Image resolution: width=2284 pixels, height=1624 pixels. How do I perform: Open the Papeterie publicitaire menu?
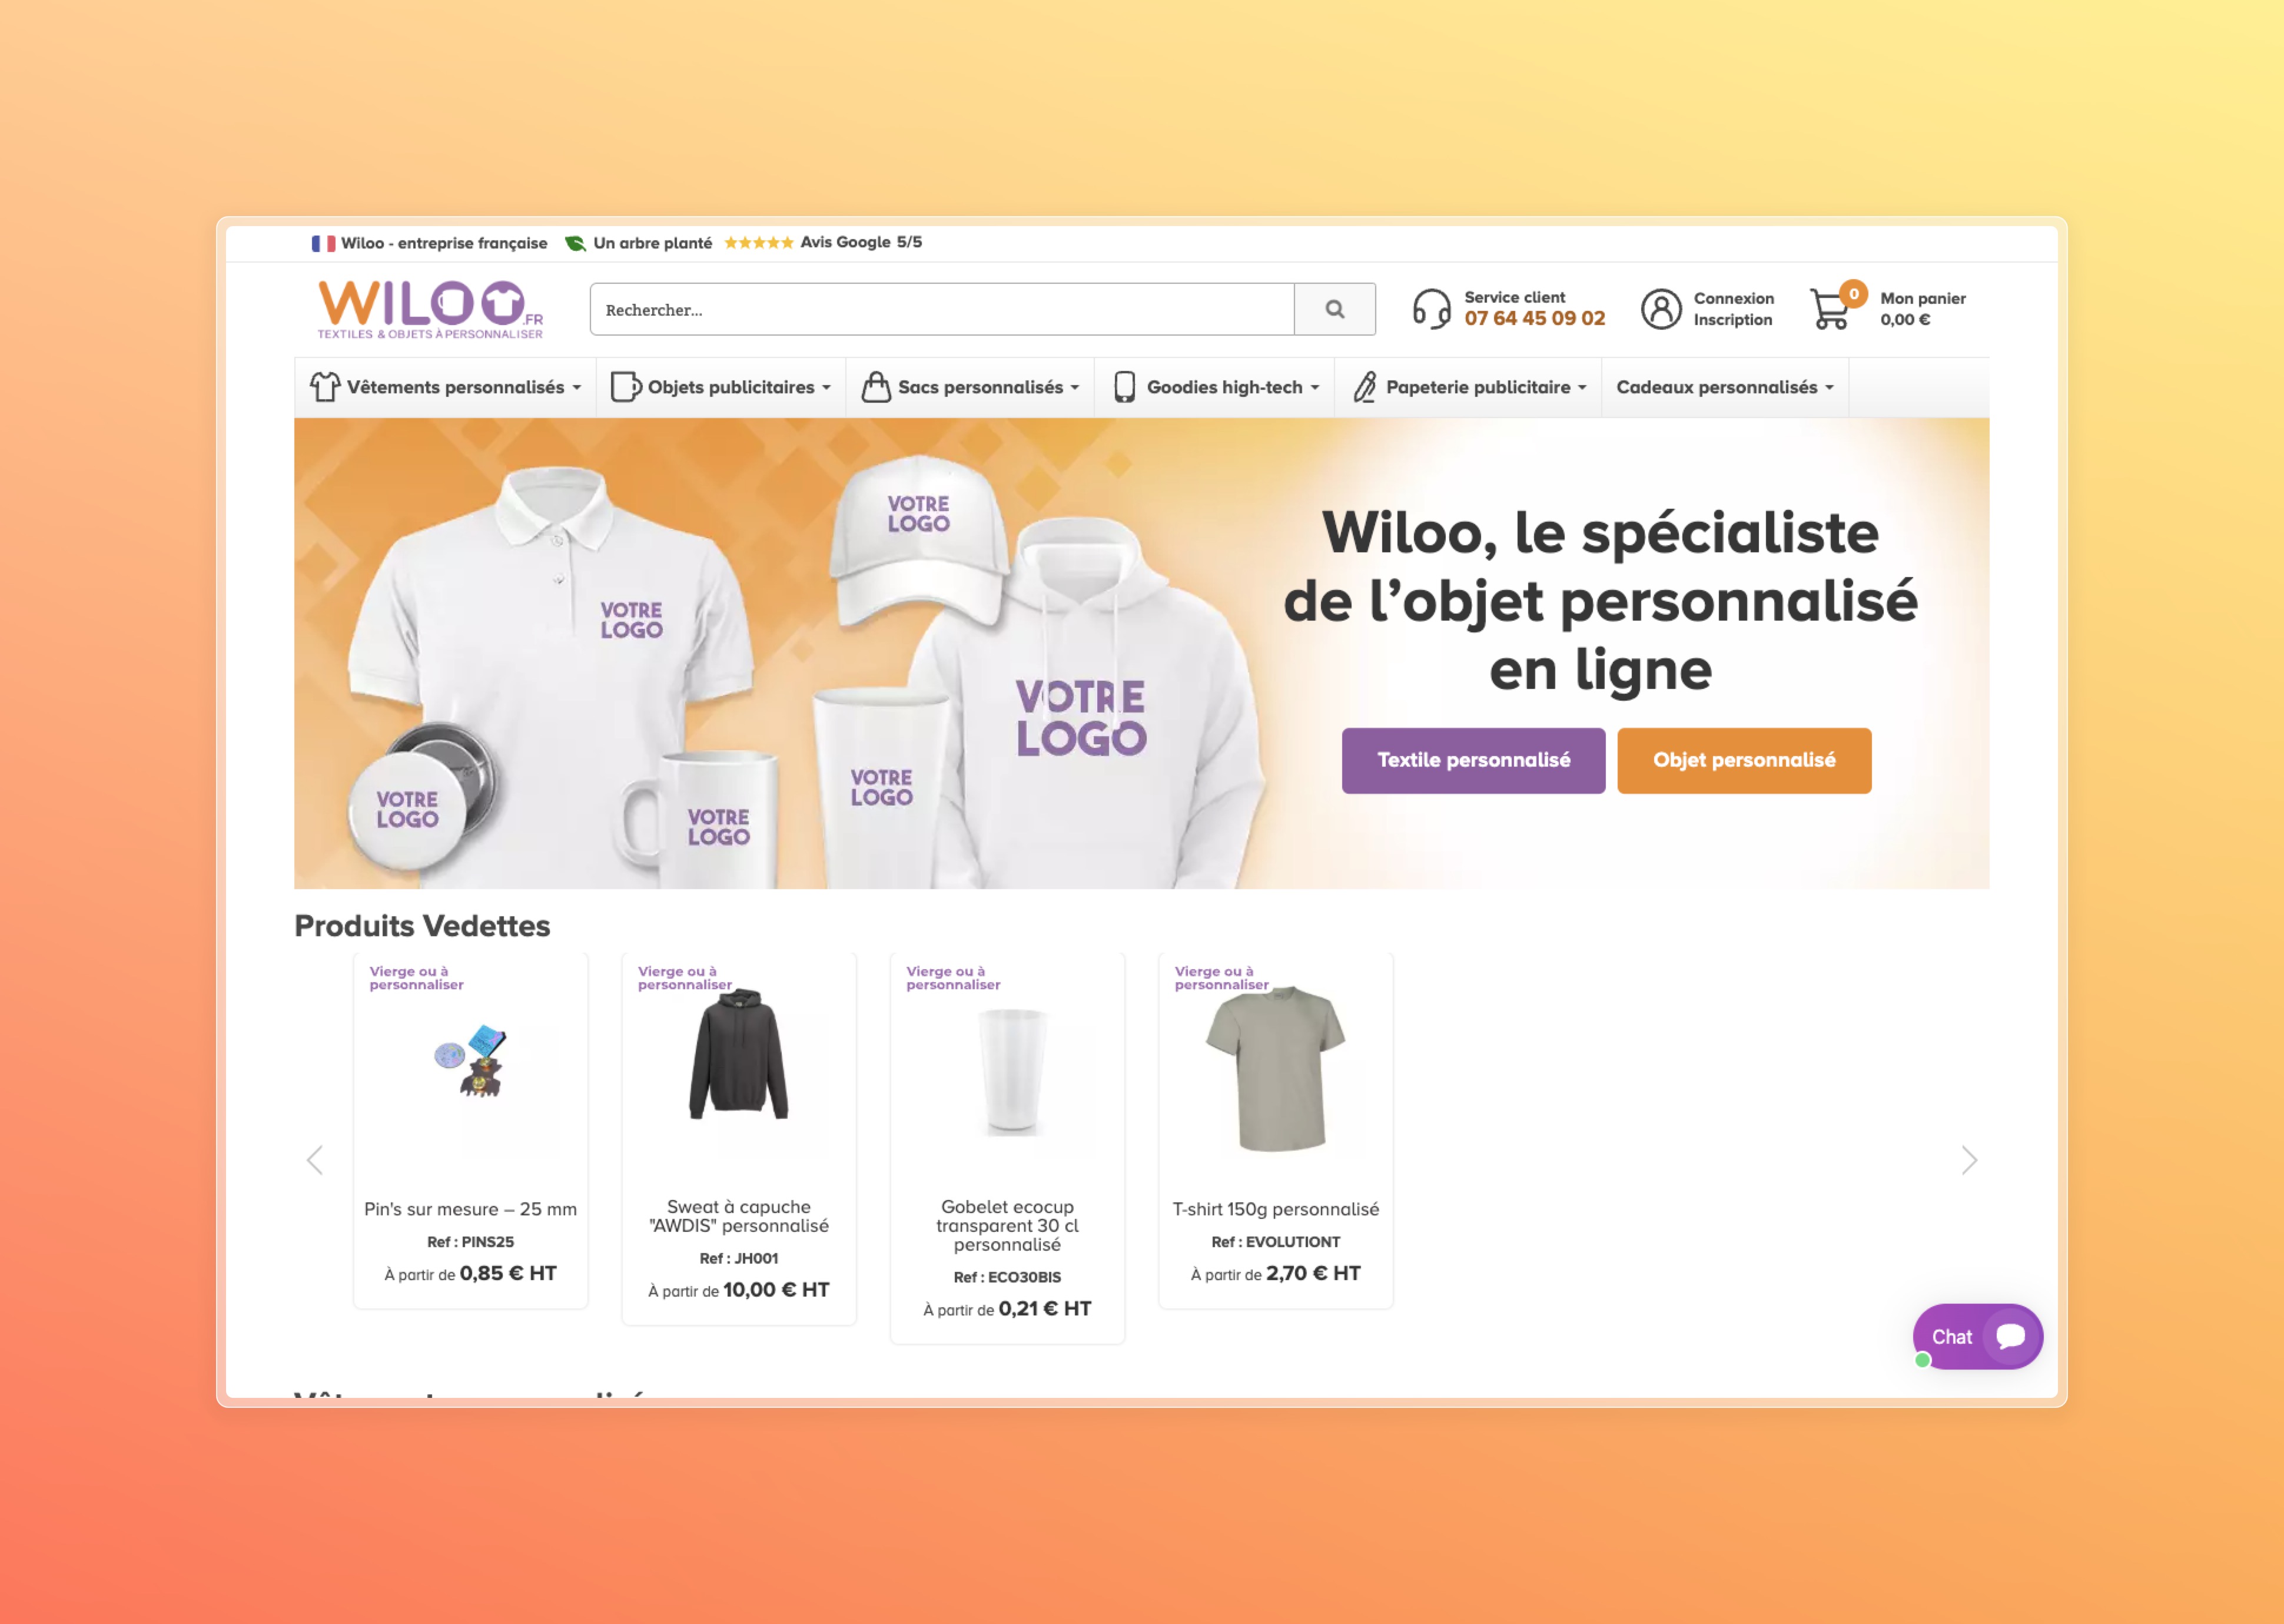tap(1468, 387)
